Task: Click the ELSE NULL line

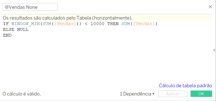Action: click(16, 30)
